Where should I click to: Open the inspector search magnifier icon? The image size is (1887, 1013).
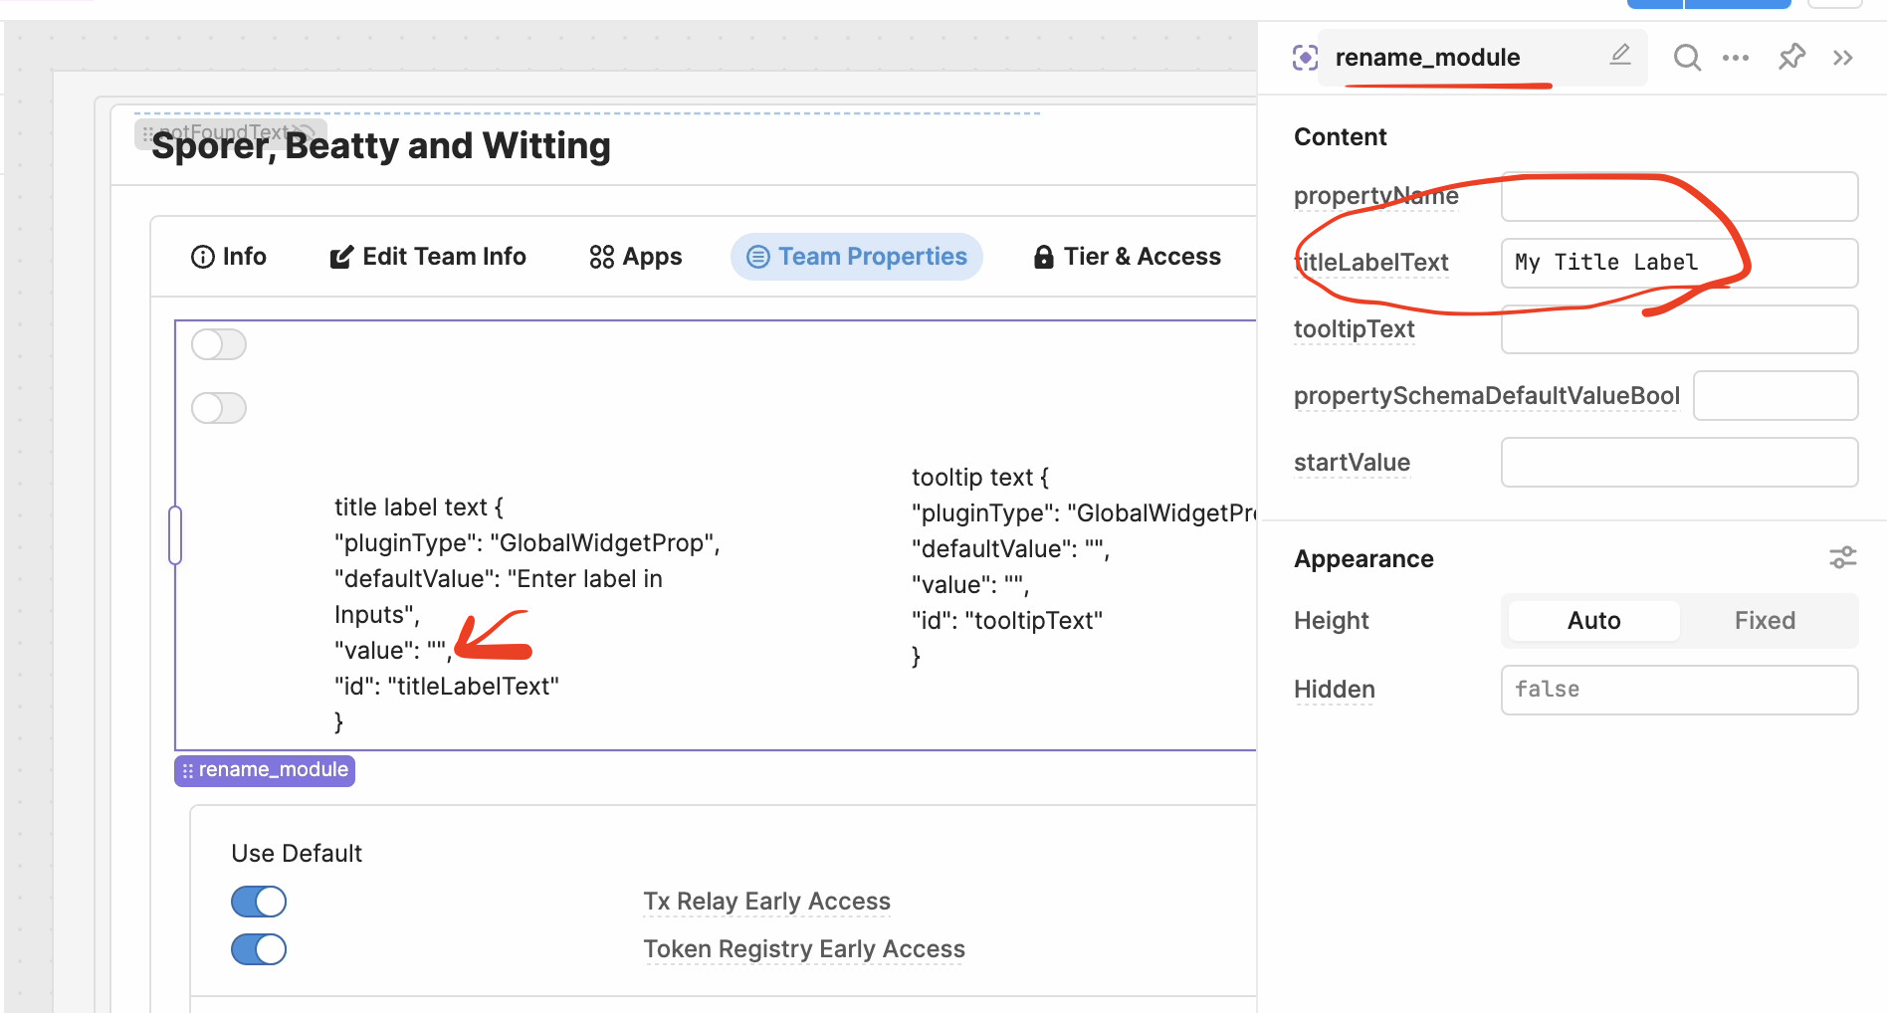point(1687,58)
